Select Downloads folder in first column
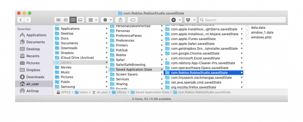This screenshot has width=303, height=122. (81, 48)
